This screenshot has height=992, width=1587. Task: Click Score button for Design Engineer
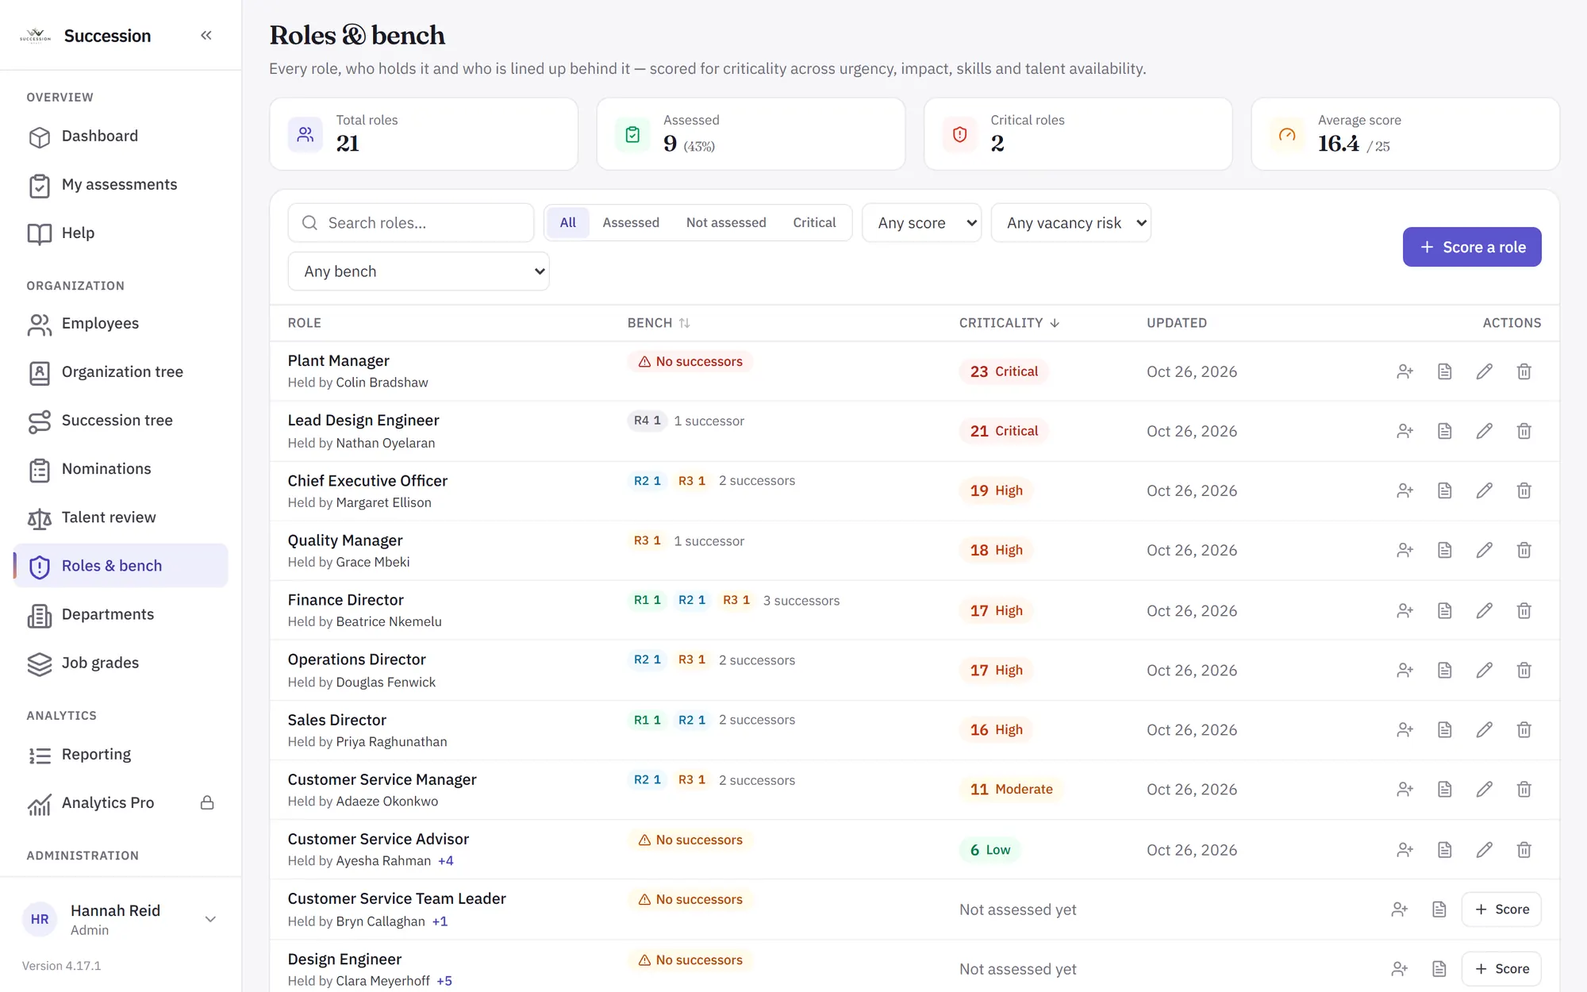click(1501, 969)
